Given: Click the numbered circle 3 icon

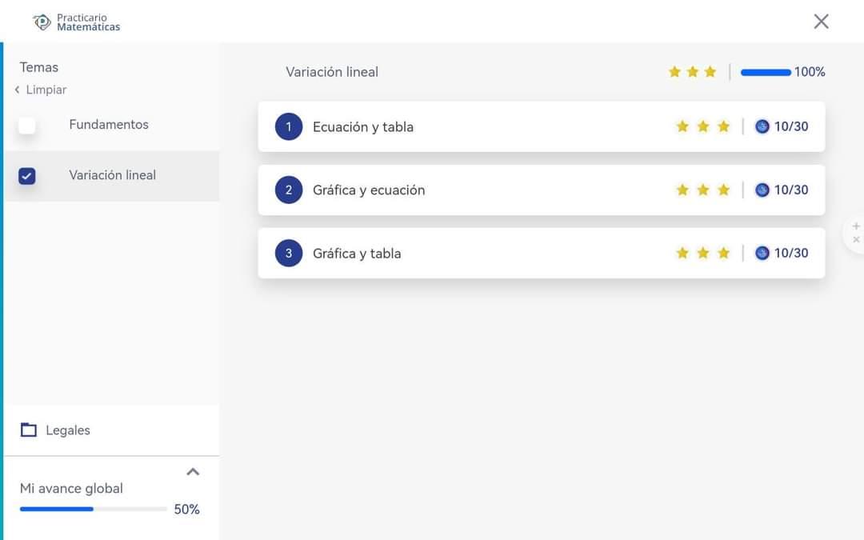Looking at the screenshot, I should click(289, 253).
